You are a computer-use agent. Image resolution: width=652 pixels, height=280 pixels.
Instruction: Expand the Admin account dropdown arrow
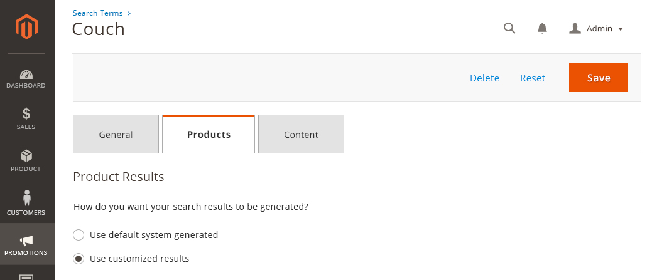621,29
